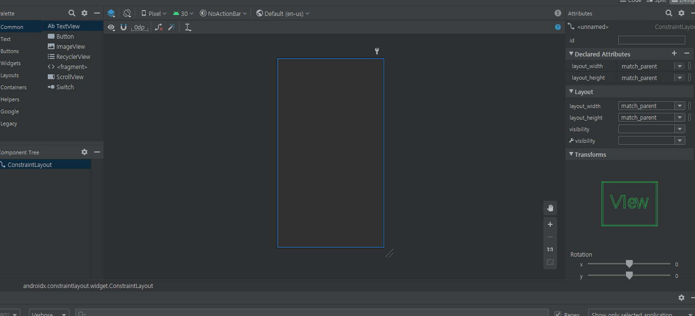Click the id input field

652,40
